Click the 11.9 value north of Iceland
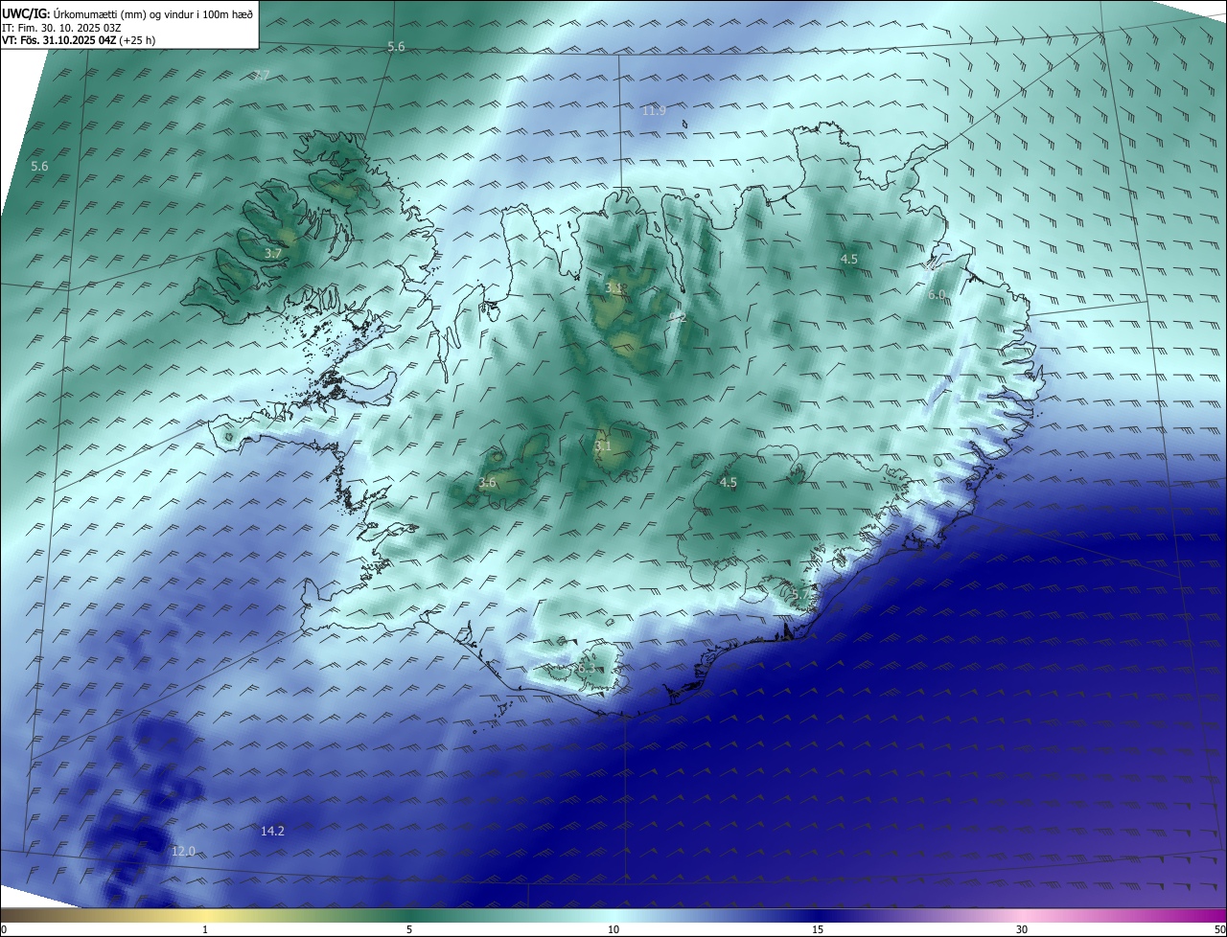This screenshot has height=937, width=1227. coord(654,111)
